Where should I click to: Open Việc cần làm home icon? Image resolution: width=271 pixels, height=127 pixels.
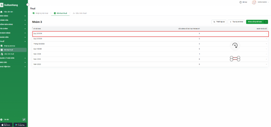(2, 12)
